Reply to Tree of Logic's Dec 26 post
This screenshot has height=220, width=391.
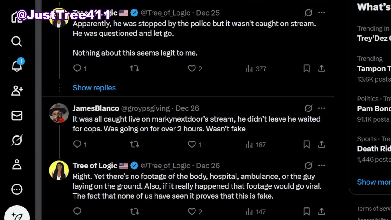click(77, 211)
